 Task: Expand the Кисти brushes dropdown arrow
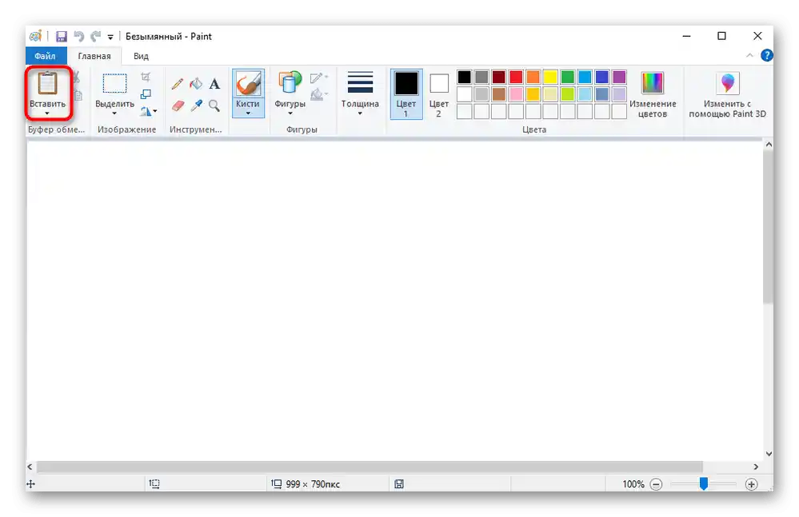(248, 113)
